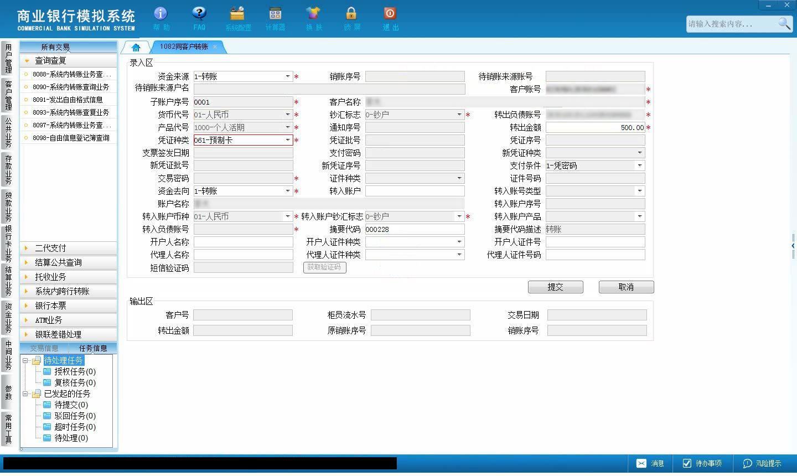Open the 银行卡业务 side tab

[8, 244]
